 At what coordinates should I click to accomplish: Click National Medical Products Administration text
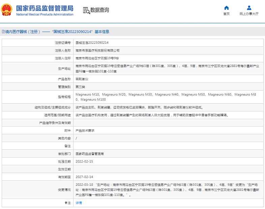click(45, 14)
